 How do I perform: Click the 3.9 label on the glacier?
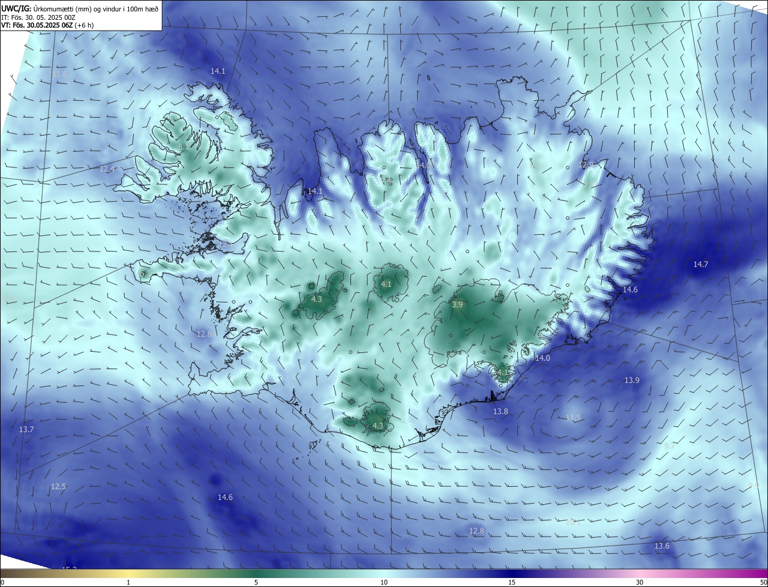tap(457, 305)
